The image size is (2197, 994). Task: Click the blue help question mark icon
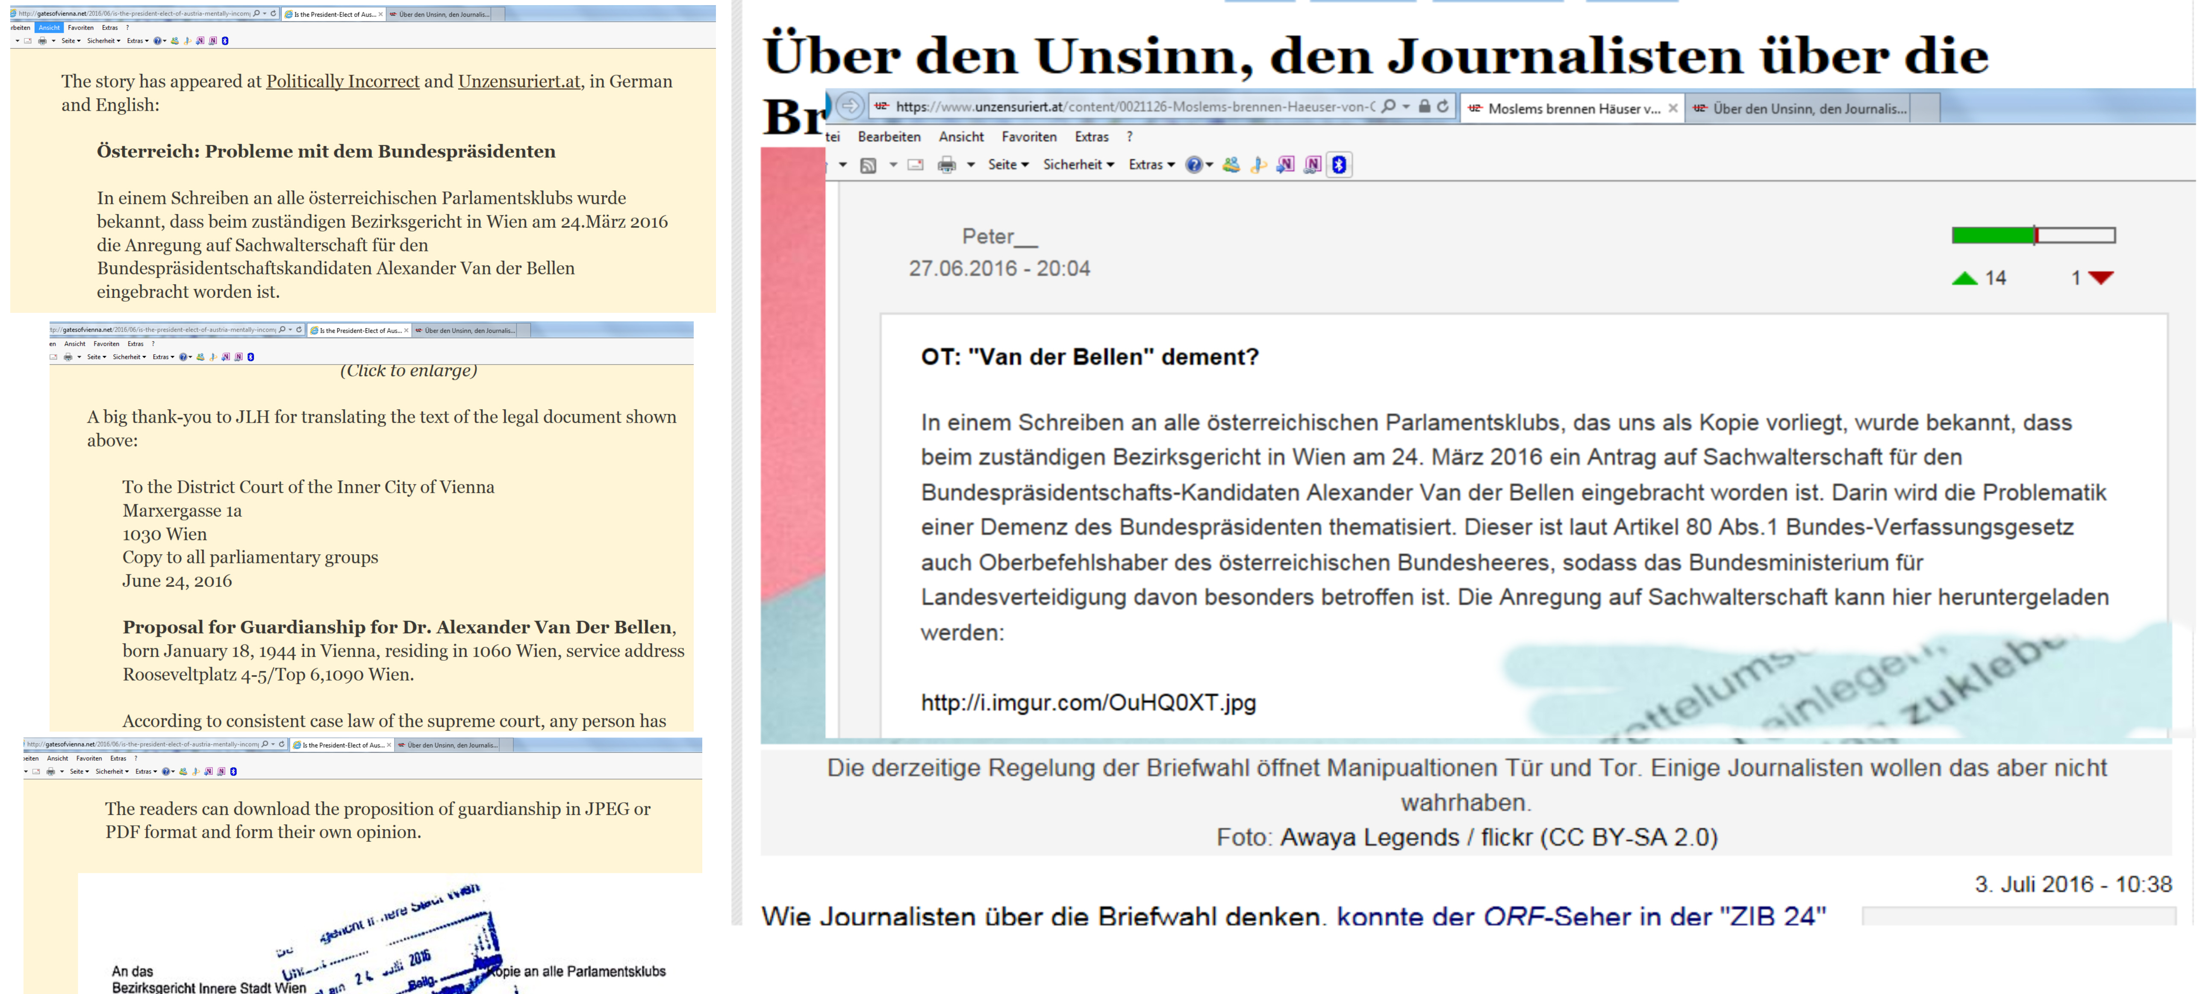pyautogui.click(x=1194, y=165)
